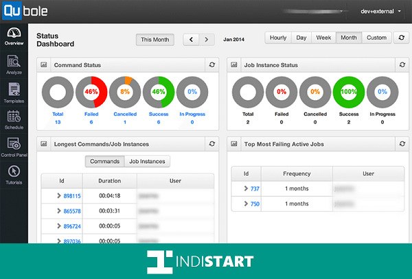Click the chart icon beside Top Most Failing Active Jobs
Viewport: 412px width, 279px height.
(234, 144)
